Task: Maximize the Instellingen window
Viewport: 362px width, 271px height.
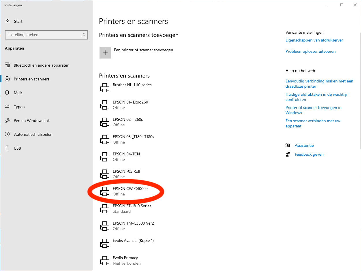Action: pos(342,5)
